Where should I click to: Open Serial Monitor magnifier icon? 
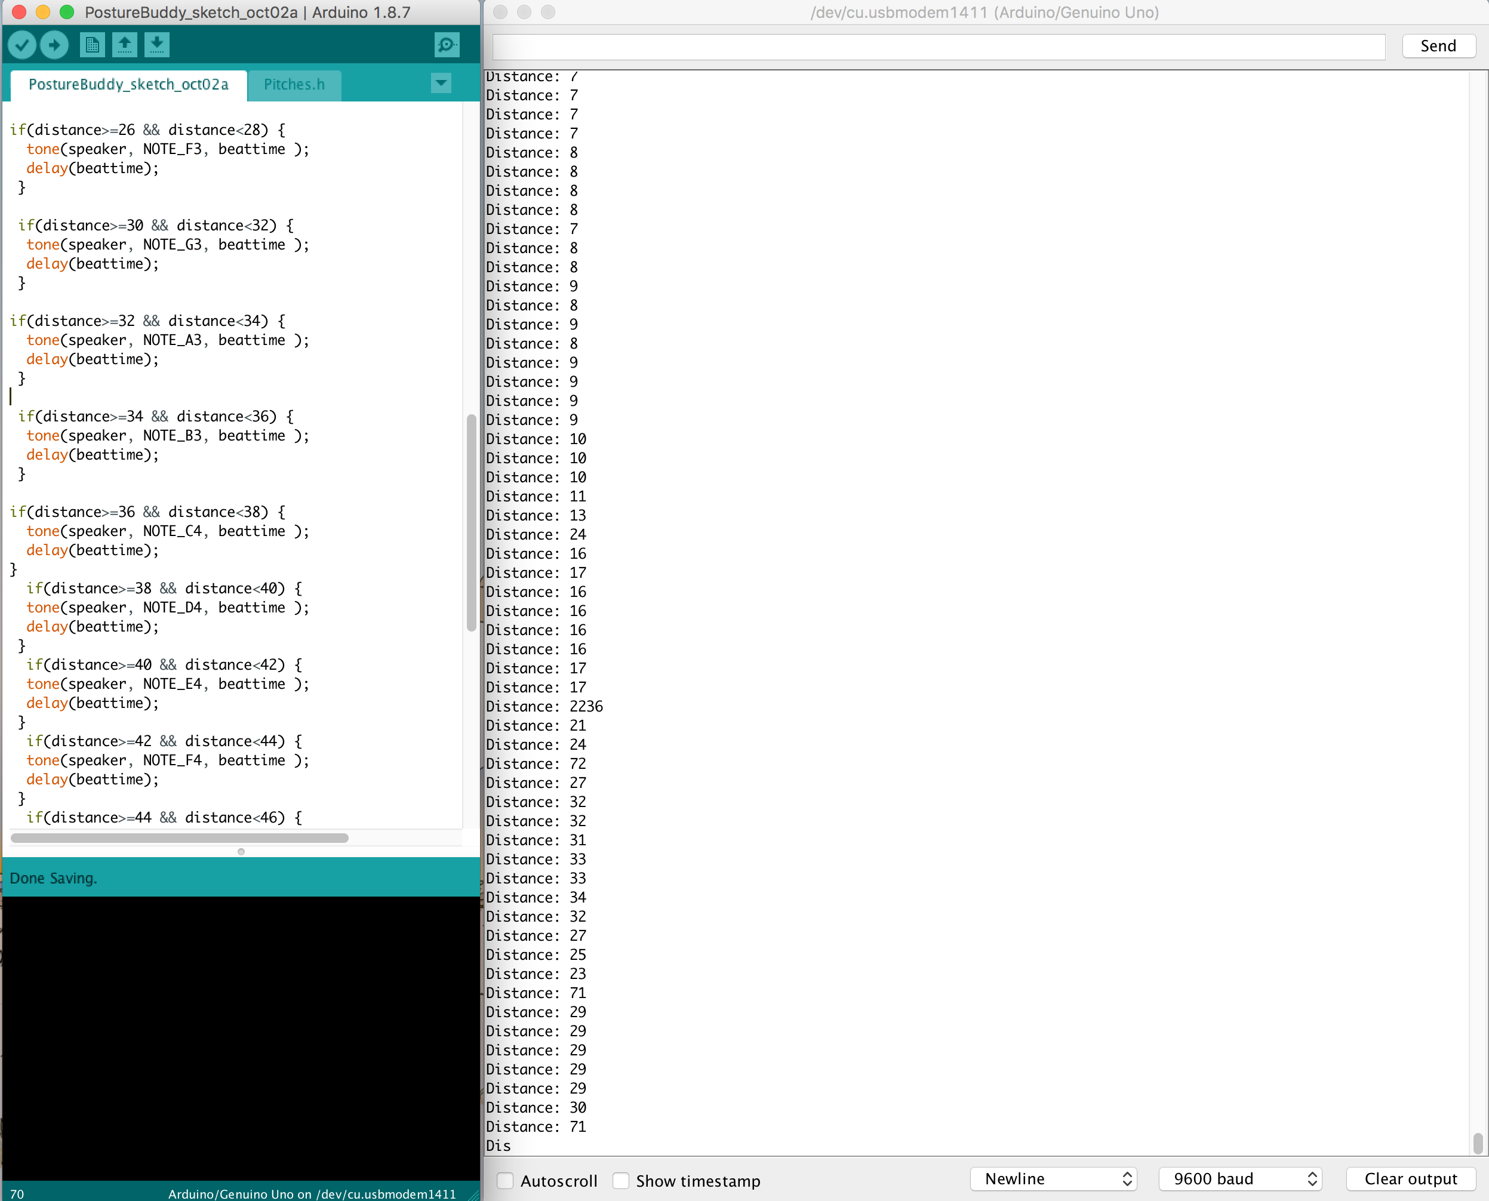(x=447, y=45)
